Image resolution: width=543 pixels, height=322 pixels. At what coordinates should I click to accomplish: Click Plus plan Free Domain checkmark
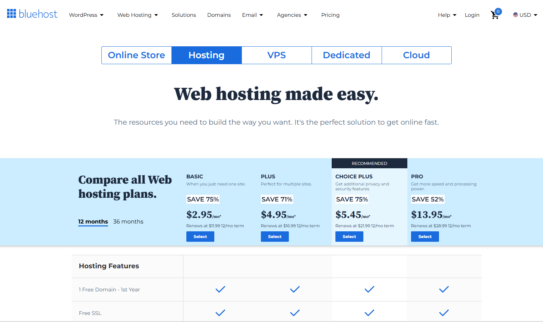(295, 289)
